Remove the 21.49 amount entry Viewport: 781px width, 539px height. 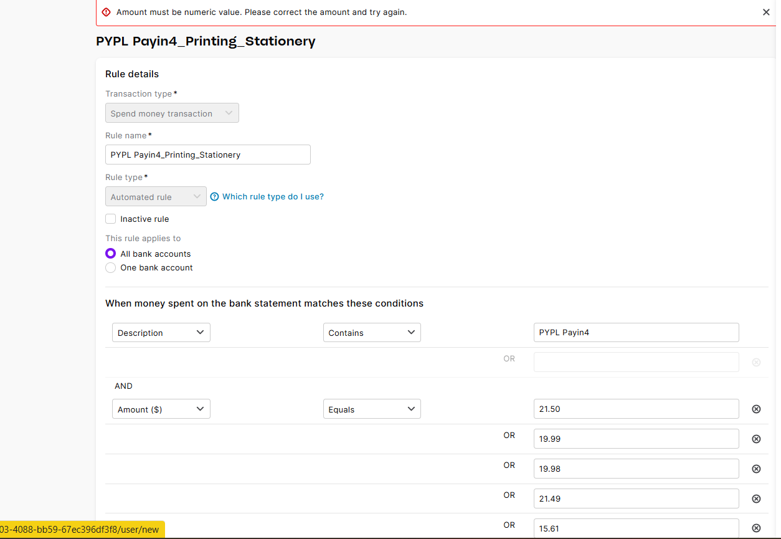(756, 498)
